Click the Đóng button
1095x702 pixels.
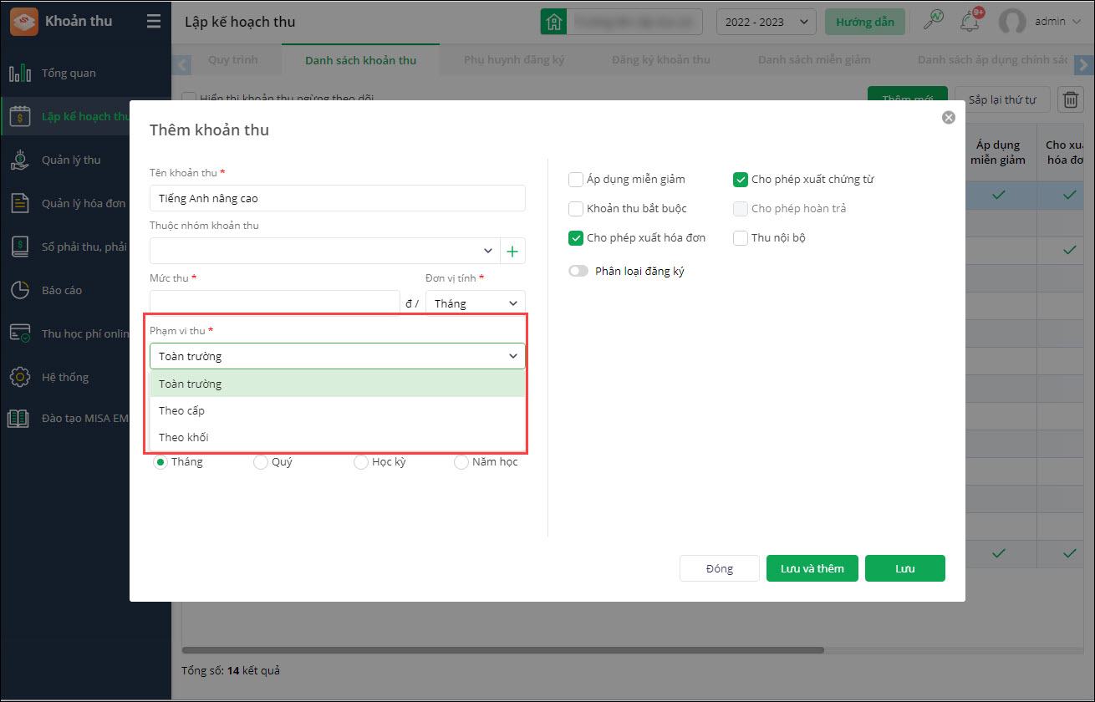(719, 568)
